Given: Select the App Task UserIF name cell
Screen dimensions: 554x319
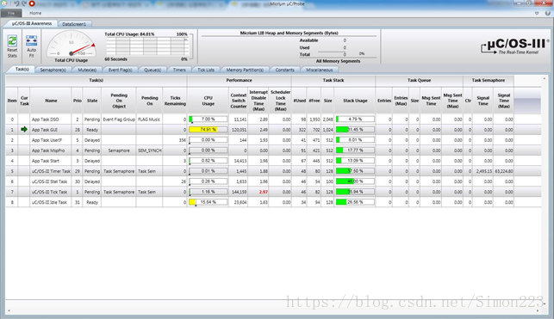Looking at the screenshot, I should [x=51, y=140].
